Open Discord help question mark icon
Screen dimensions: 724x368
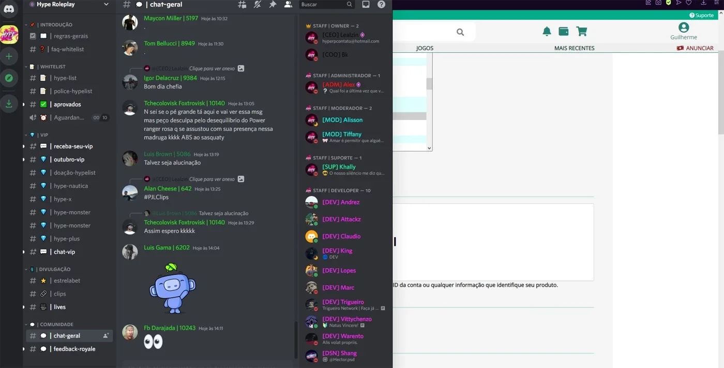[381, 5]
